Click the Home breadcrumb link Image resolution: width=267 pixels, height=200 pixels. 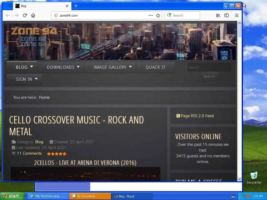point(44,97)
